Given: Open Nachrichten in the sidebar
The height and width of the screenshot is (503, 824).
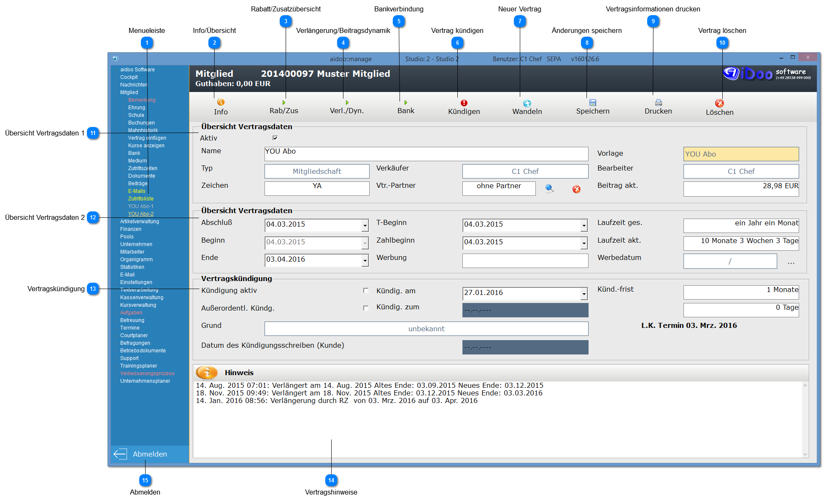Looking at the screenshot, I should click(134, 85).
